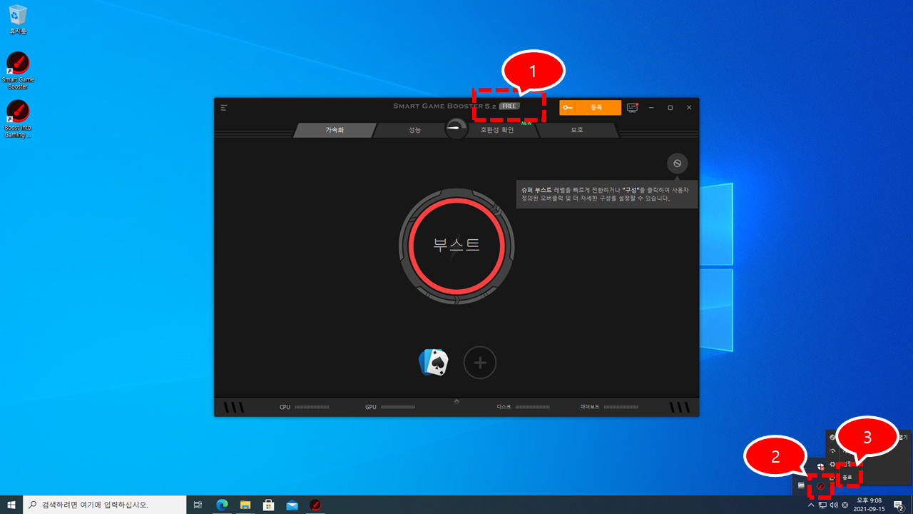Click the 등록 register button
The image size is (913, 514).
click(x=590, y=107)
